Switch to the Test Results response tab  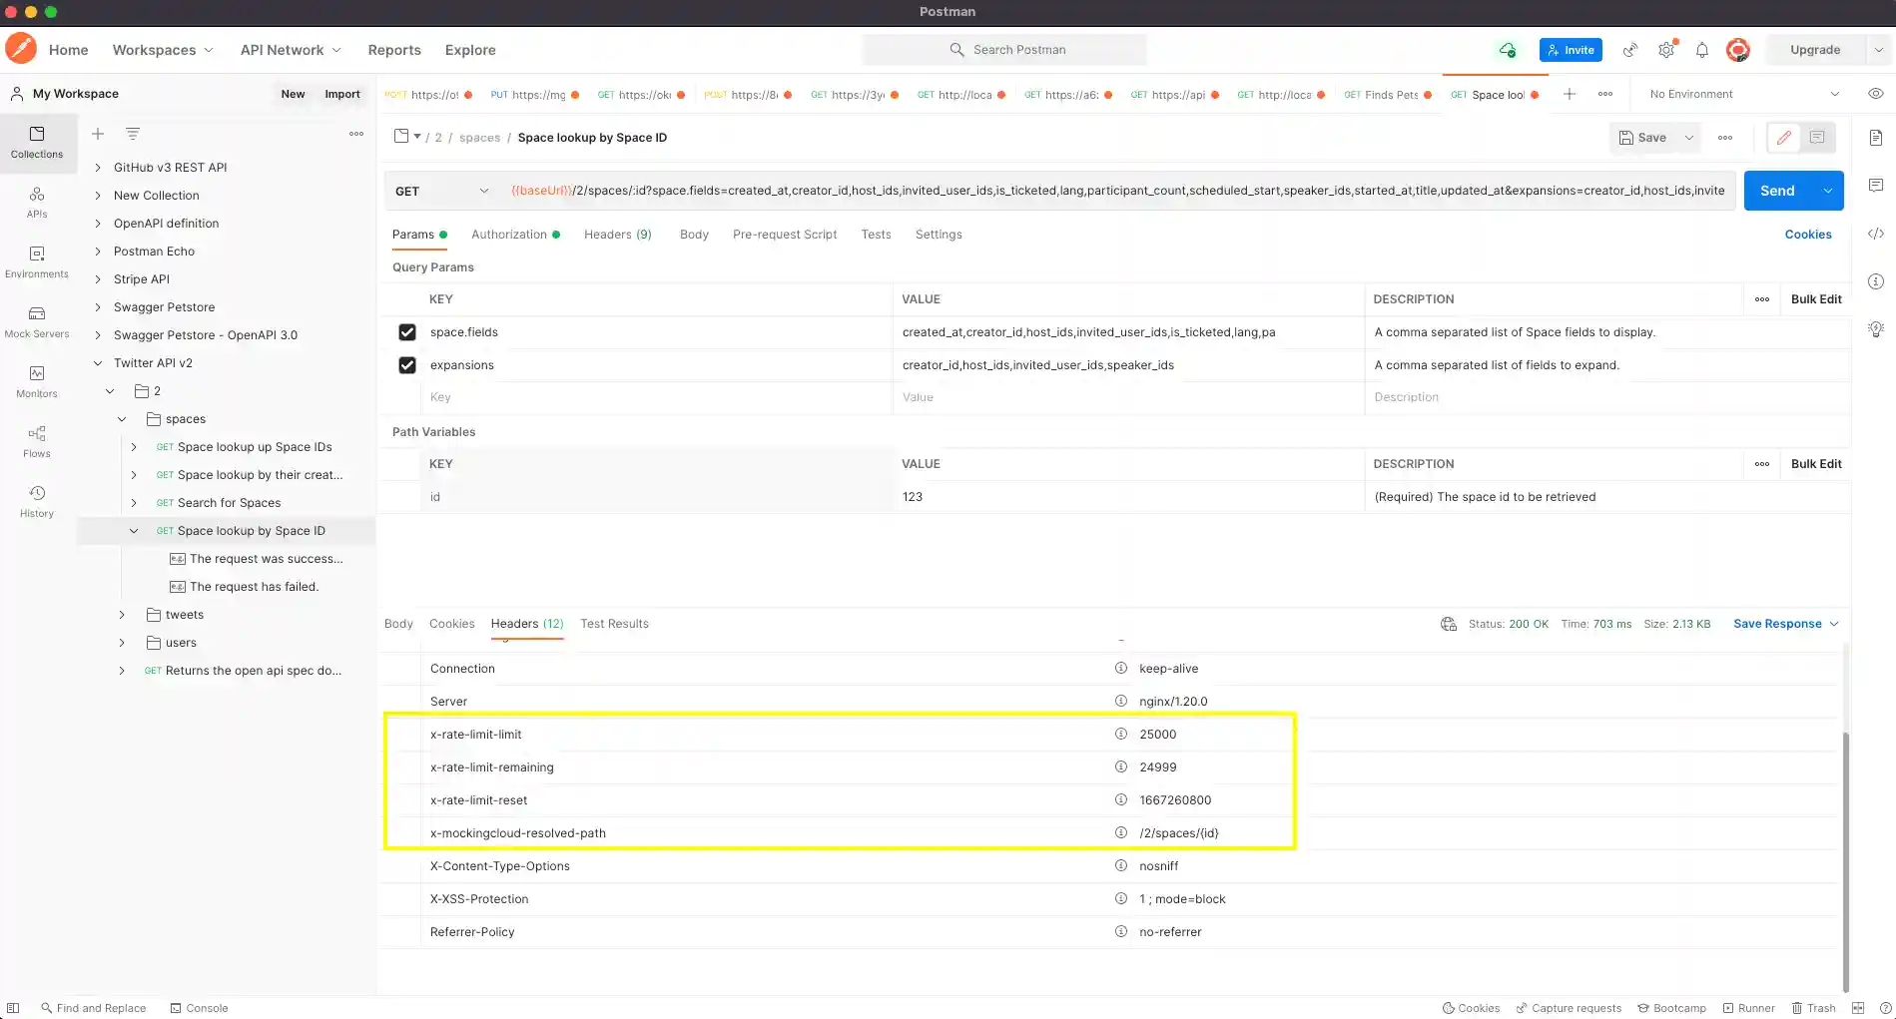coord(614,624)
